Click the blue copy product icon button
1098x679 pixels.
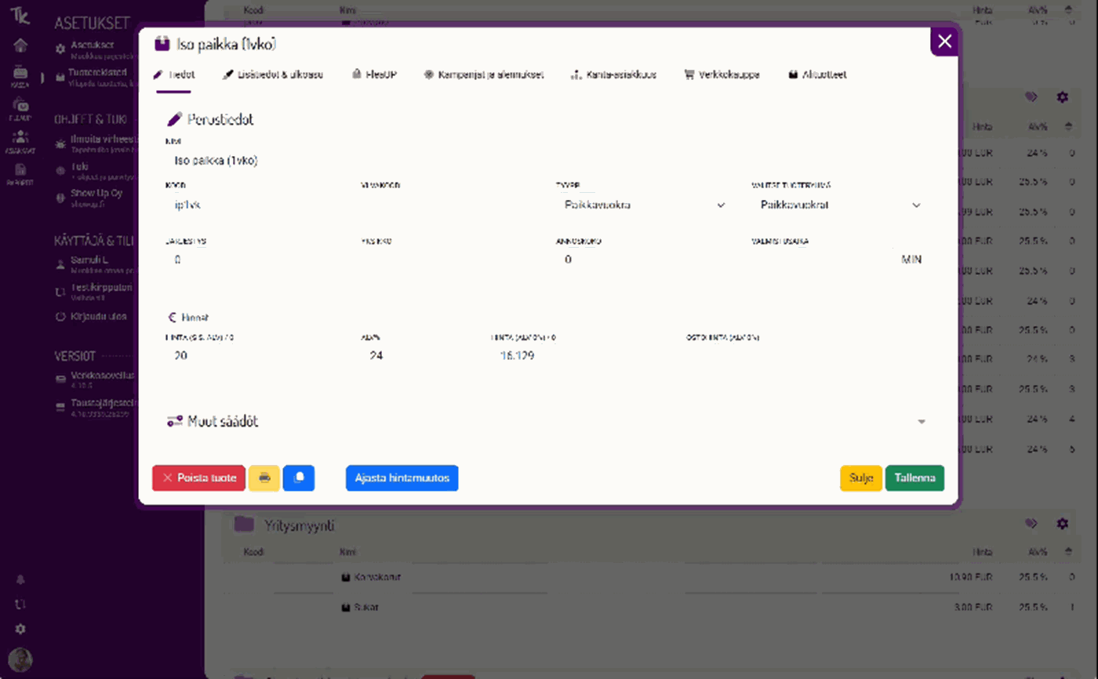299,478
